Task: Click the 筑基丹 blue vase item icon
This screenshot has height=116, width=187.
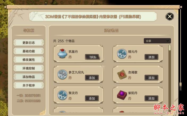Action: 62,53
